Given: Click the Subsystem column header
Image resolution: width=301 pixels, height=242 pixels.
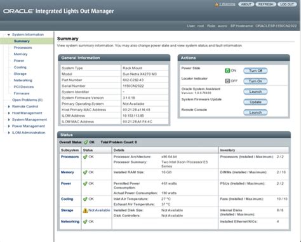Looking at the screenshot, I should point(70,150).
